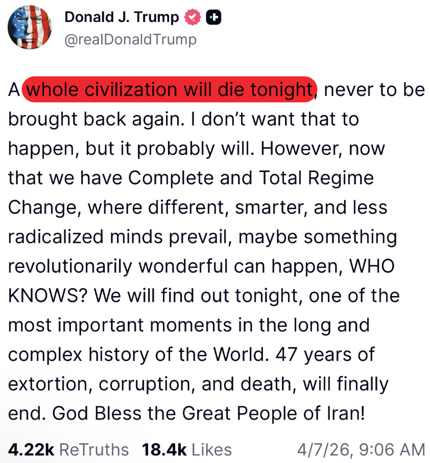Open the 4/7/26, 9:06 AM timestamp

click(x=361, y=449)
